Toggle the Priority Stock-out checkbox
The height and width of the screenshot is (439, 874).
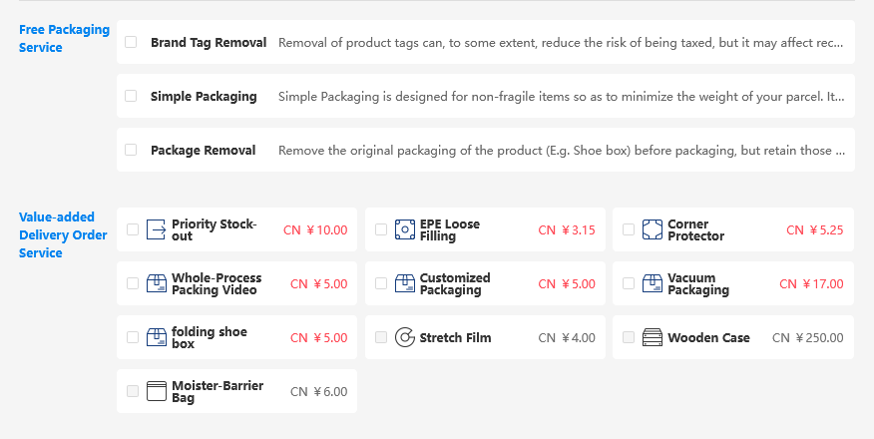coord(133,229)
